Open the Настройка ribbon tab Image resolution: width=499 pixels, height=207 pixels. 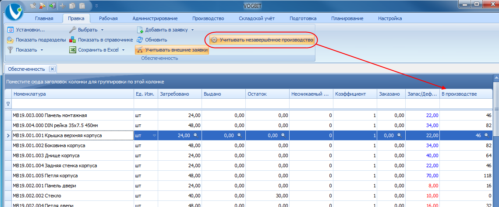pyautogui.click(x=389, y=18)
